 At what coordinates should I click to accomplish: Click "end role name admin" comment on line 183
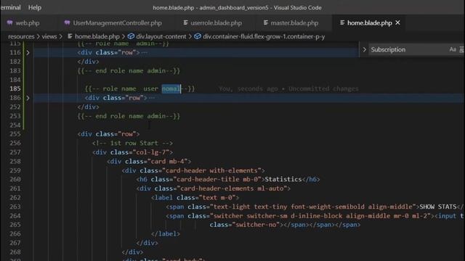[129, 71]
